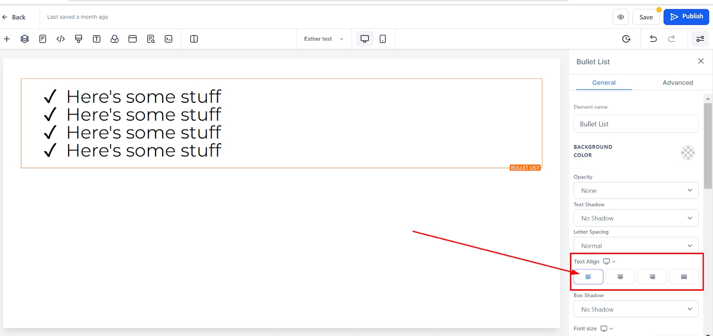Click the Save button
This screenshot has width=713, height=336.
pos(646,17)
